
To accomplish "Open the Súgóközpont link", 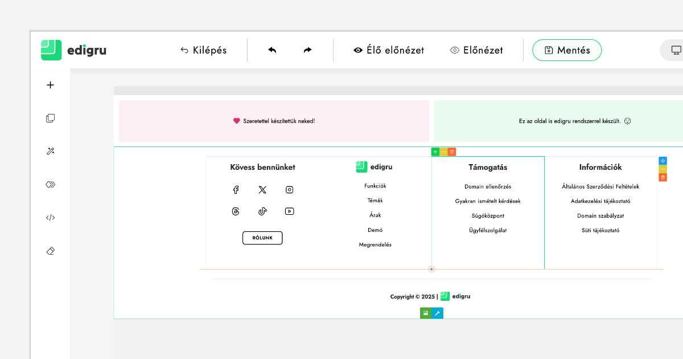I will pyautogui.click(x=488, y=216).
